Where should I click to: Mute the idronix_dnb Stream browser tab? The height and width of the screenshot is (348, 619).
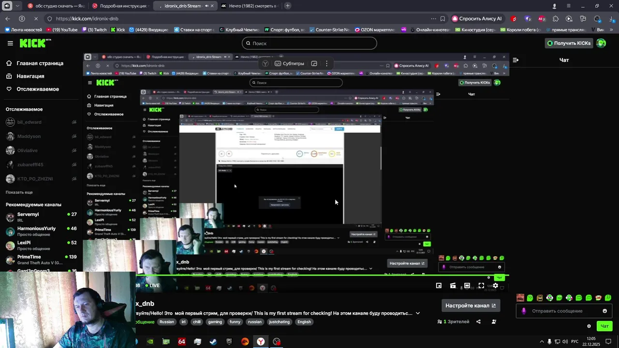(206, 6)
